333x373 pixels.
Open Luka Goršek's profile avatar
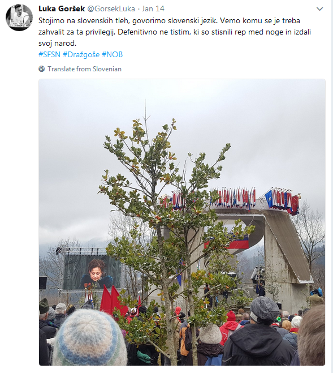(19, 18)
